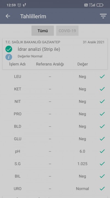Open the İdrar analizi (Strip ile) card

click(55, 54)
